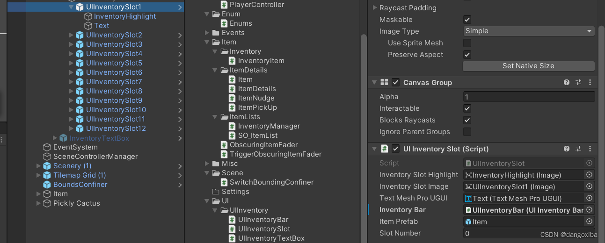The image size is (605, 243).
Task: Open UI Inventory Slot script help icon
Action: point(567,149)
